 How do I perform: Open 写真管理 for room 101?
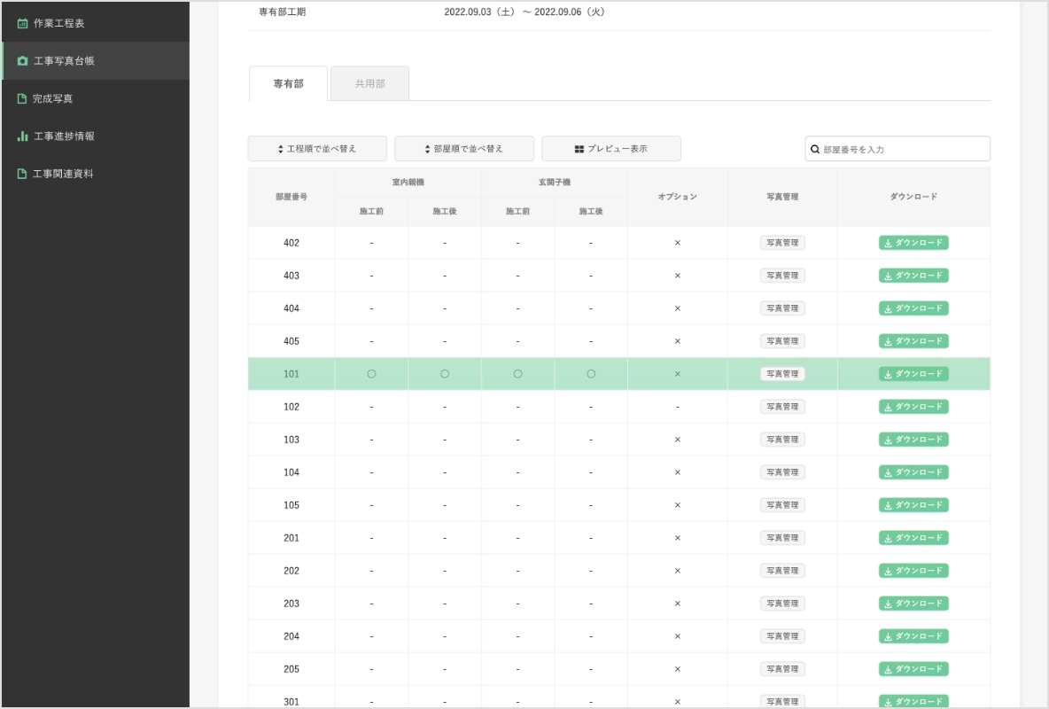(x=782, y=374)
